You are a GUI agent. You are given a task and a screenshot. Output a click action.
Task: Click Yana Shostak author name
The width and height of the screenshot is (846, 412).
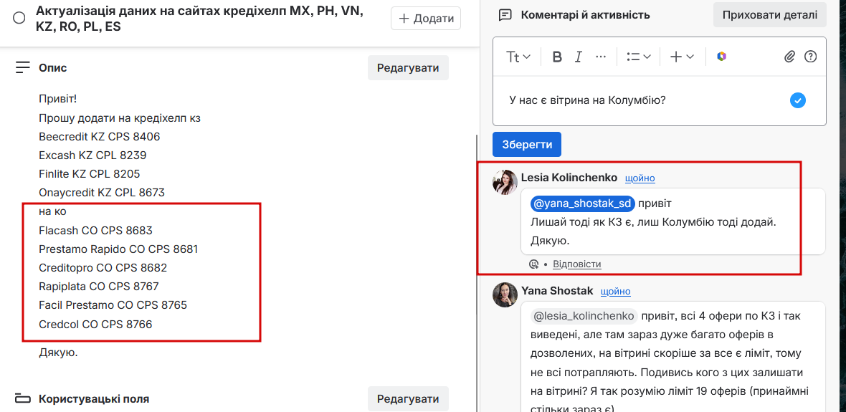[x=557, y=291]
